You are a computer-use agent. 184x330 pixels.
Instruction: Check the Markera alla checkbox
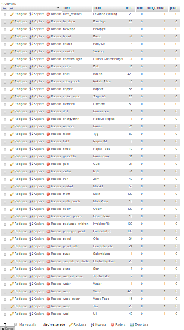click(16, 324)
